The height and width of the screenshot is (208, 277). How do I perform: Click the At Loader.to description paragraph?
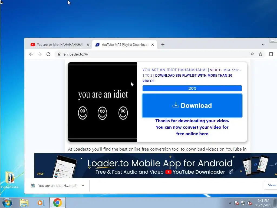coord(157,149)
